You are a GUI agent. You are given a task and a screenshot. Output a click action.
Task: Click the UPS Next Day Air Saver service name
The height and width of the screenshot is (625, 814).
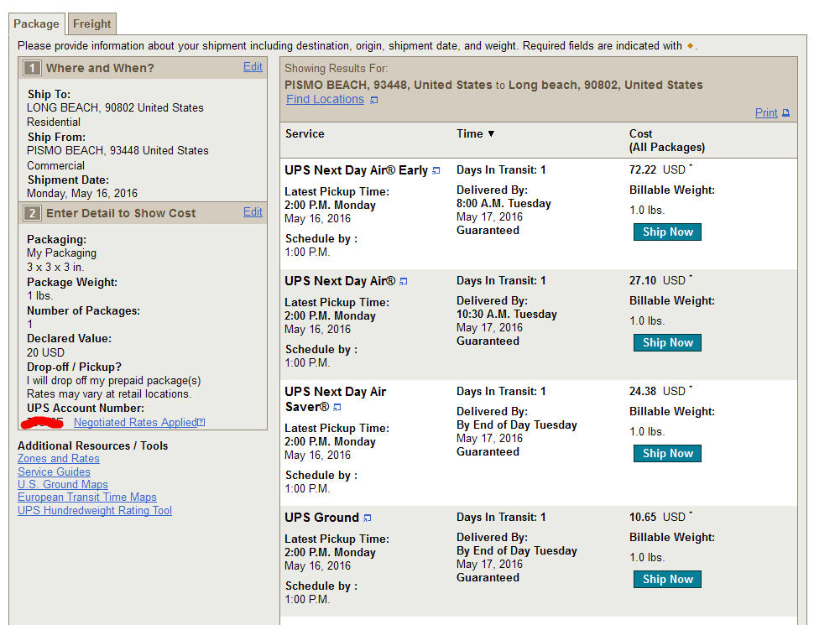click(x=336, y=399)
